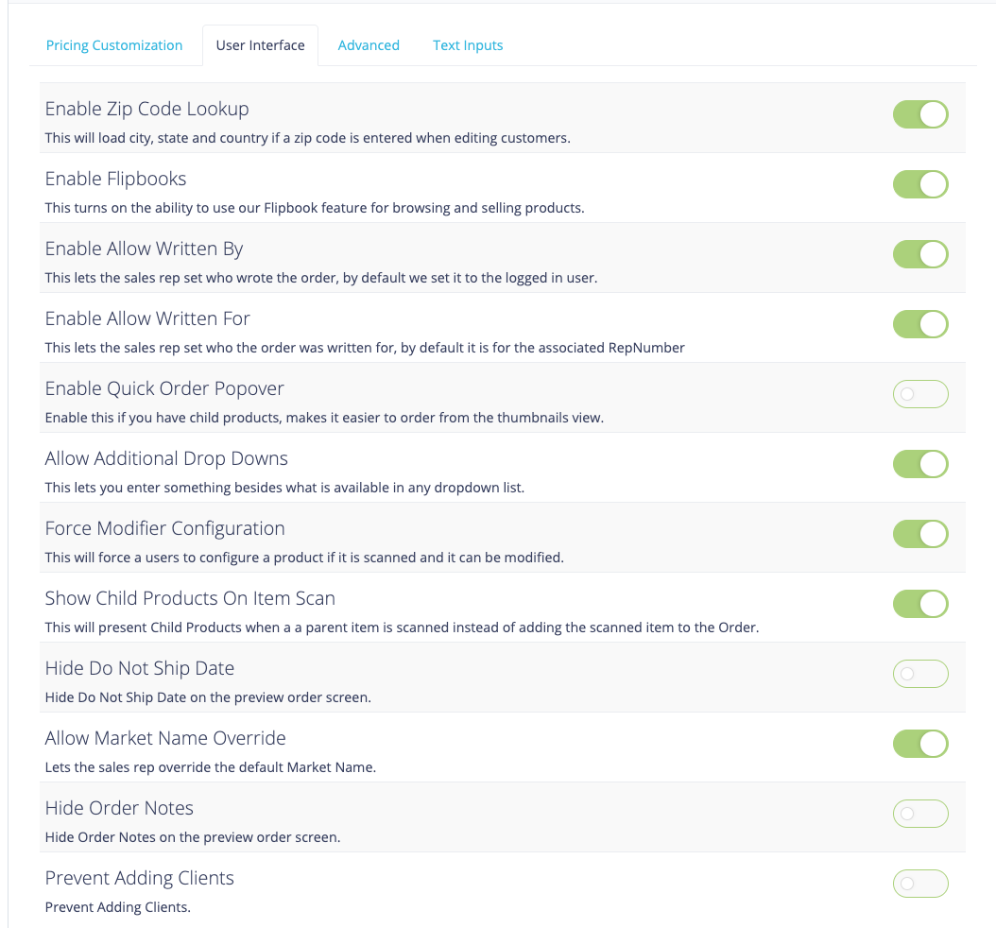This screenshot has height=928, width=996.
Task: Click description 'This will present Child Products'
Action: pyautogui.click(x=402, y=627)
